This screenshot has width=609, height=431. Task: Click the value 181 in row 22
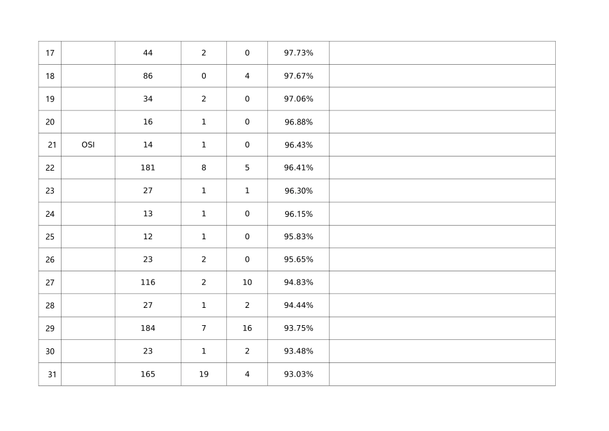click(147, 168)
